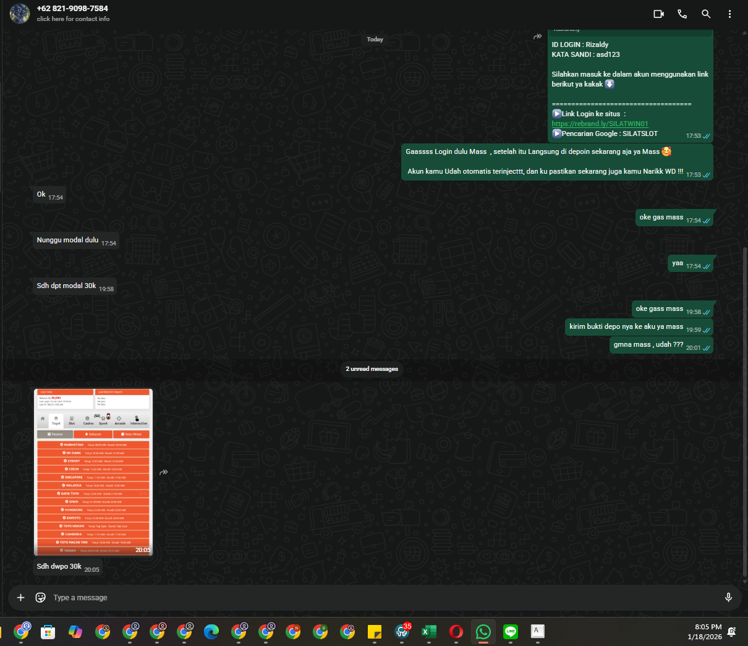The height and width of the screenshot is (646, 748).
Task: Open Copilot from the taskbar
Action: [75, 632]
